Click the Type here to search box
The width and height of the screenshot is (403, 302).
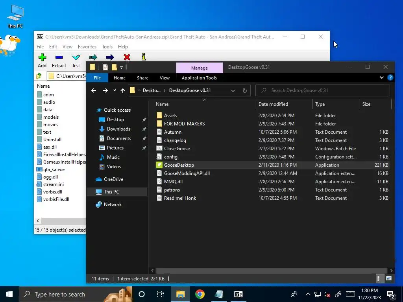[x=76, y=294]
